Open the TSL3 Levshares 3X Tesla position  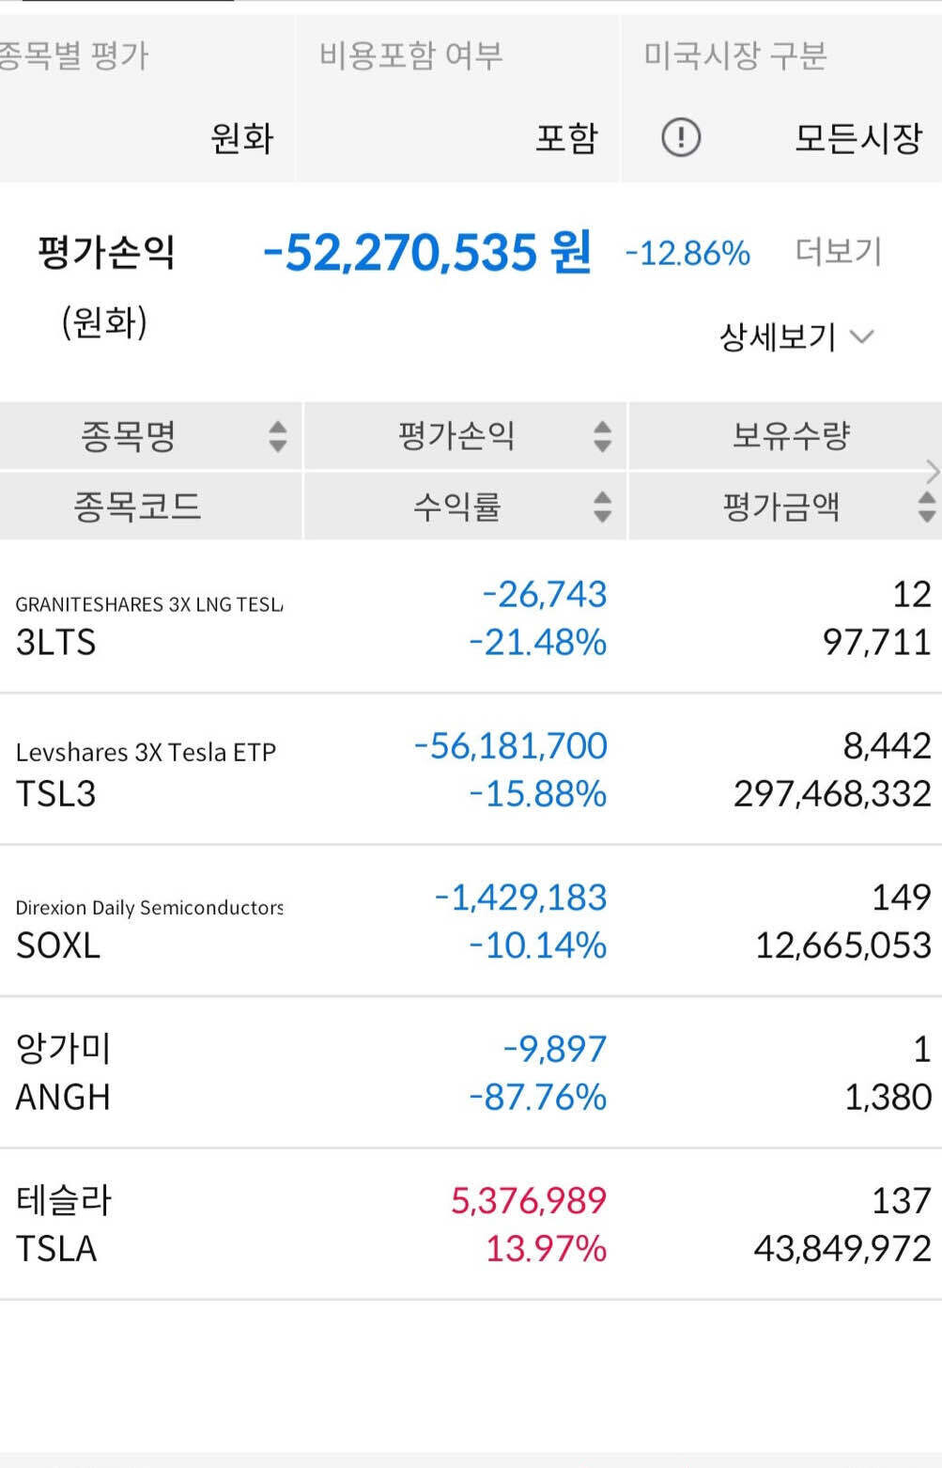(x=470, y=771)
